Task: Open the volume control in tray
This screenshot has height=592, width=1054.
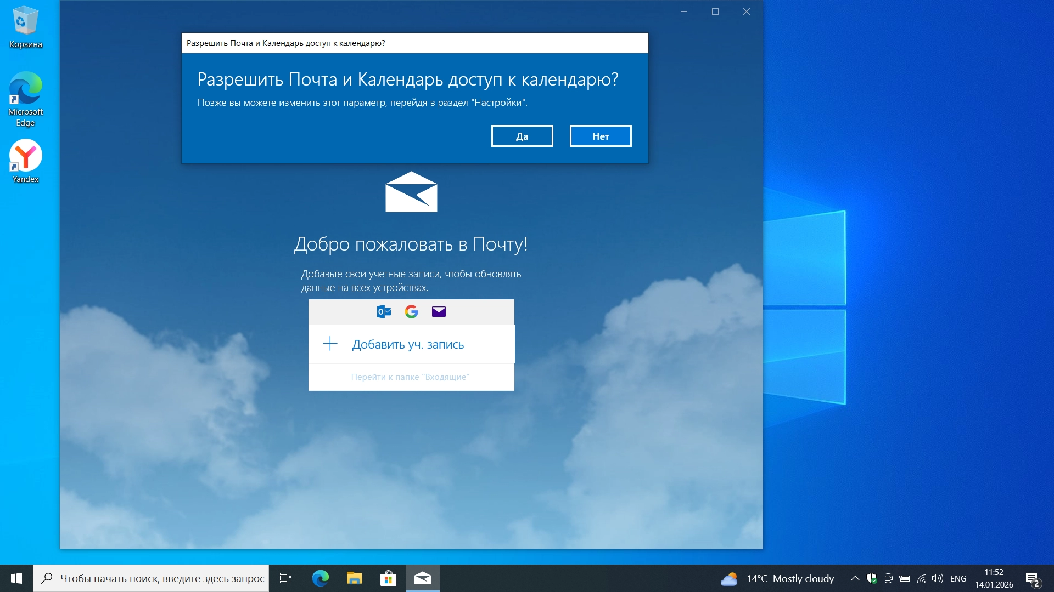Action: point(937,578)
